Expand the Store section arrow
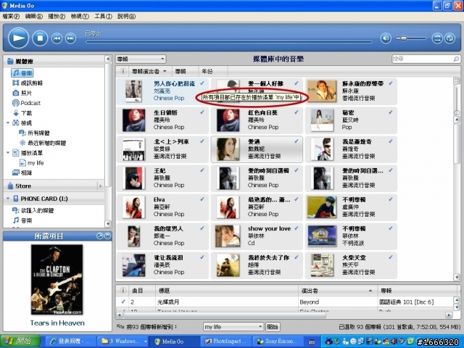The height and width of the screenshot is (348, 464). [100, 186]
